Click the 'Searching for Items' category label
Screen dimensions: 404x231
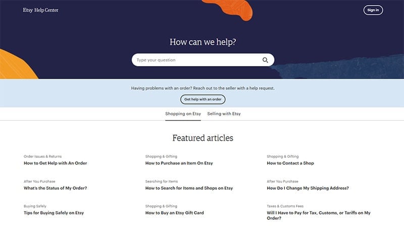tap(162, 181)
